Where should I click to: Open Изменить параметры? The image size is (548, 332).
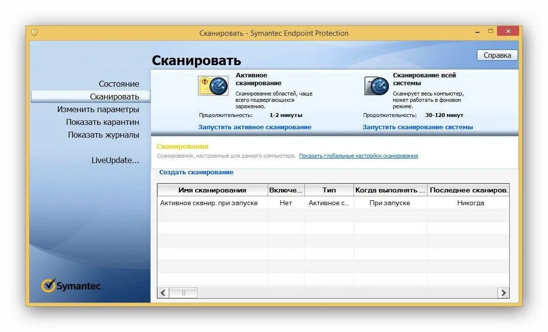(x=98, y=109)
